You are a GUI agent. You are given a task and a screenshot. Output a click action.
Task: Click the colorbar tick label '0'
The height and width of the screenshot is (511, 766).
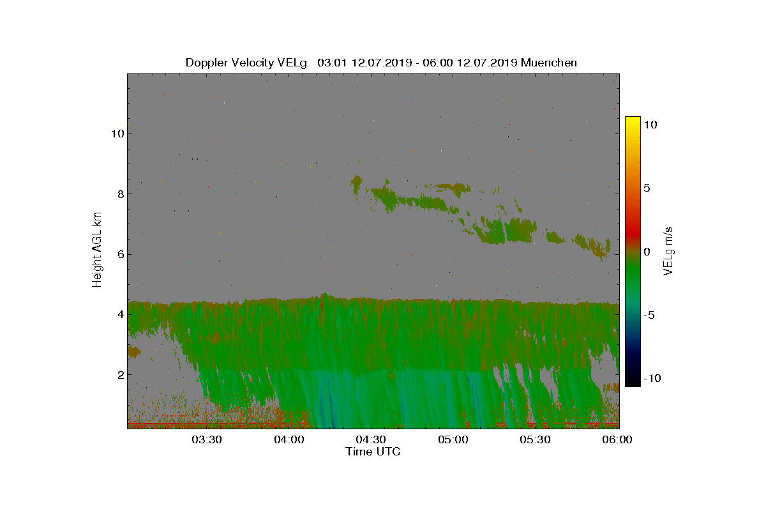click(647, 252)
